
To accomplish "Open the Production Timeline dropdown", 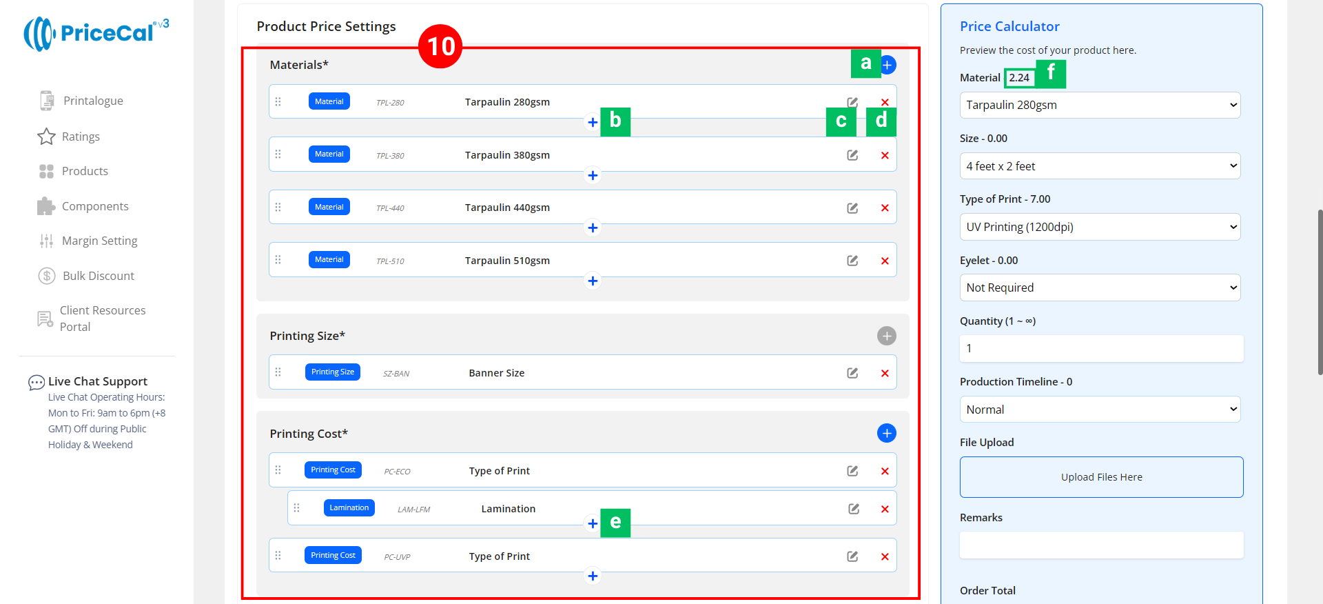I will 1100,410.
